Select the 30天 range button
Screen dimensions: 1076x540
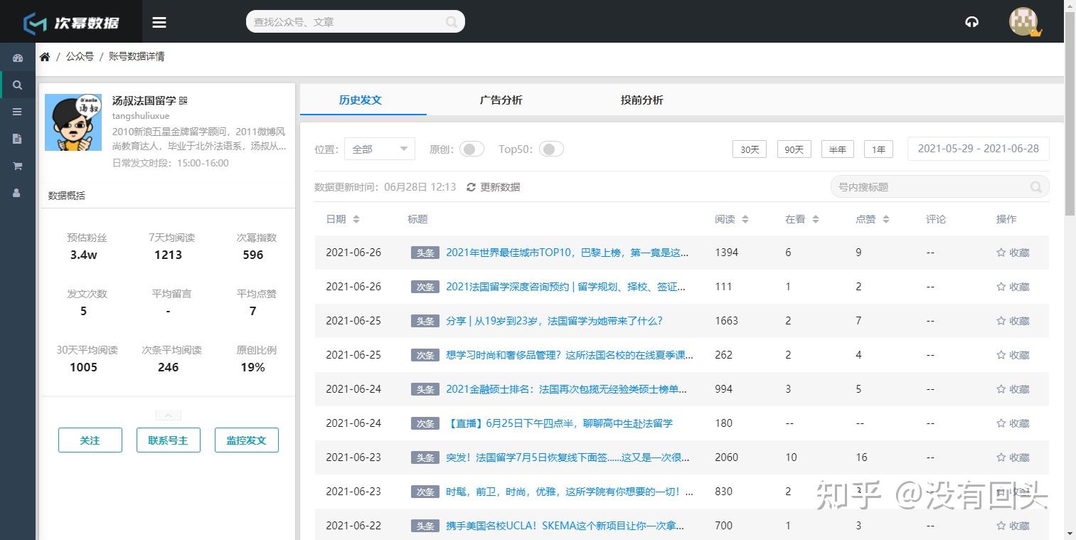[x=750, y=149]
